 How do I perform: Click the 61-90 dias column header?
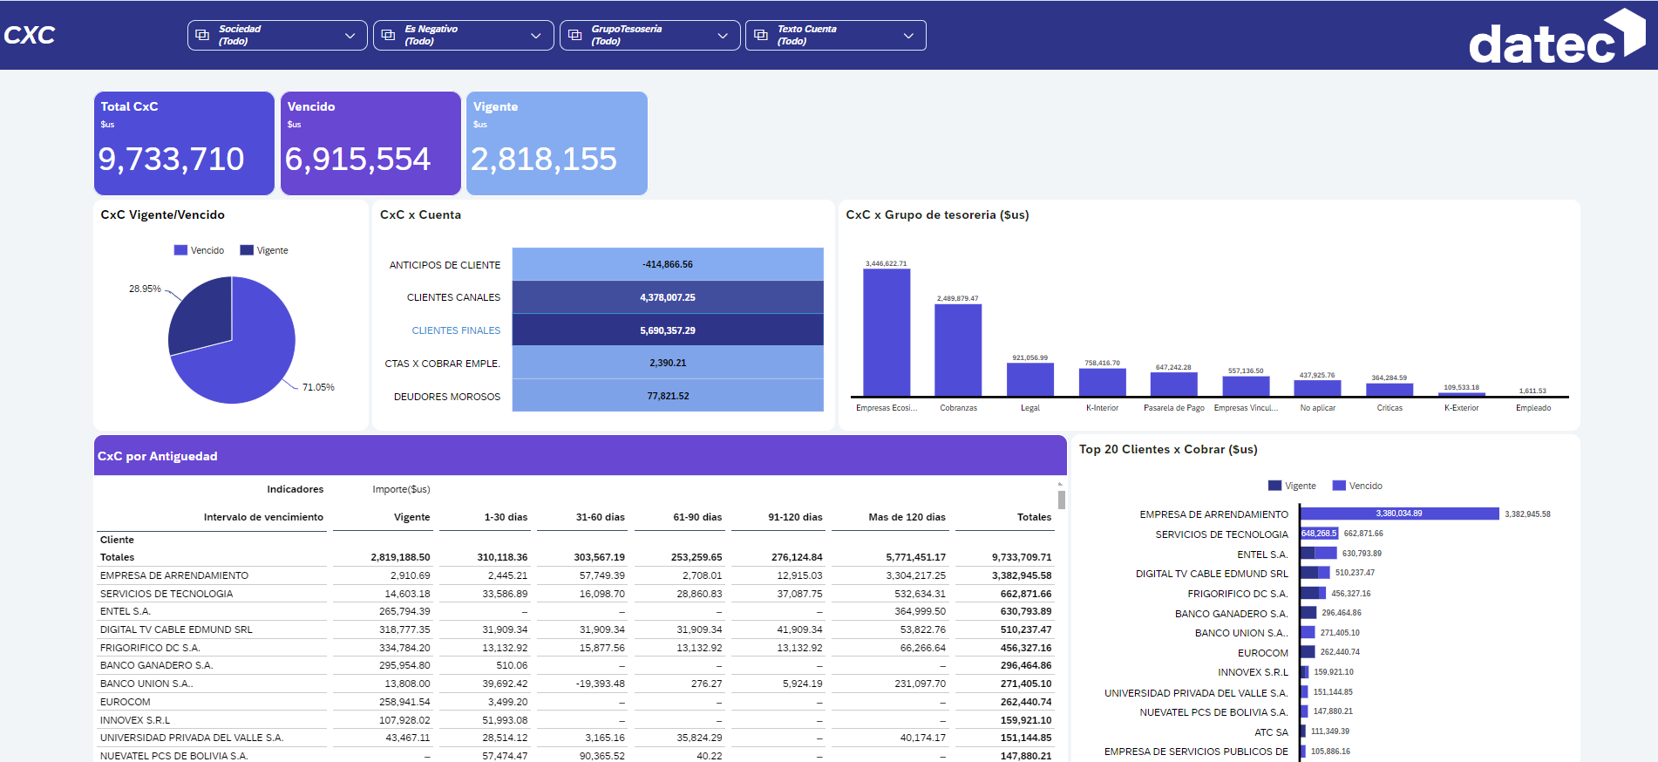(x=697, y=517)
